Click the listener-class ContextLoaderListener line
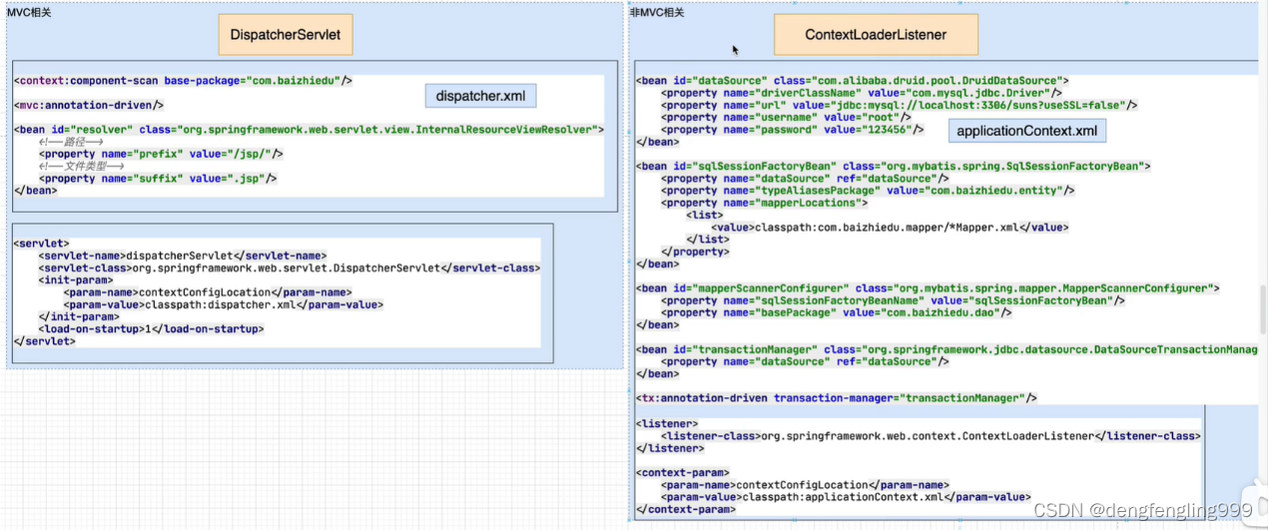This screenshot has height=530, width=1268. (x=931, y=436)
